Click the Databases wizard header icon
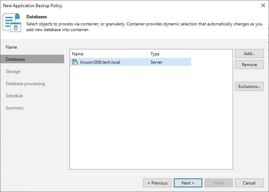The width and height of the screenshot is (269, 192). coord(12,23)
